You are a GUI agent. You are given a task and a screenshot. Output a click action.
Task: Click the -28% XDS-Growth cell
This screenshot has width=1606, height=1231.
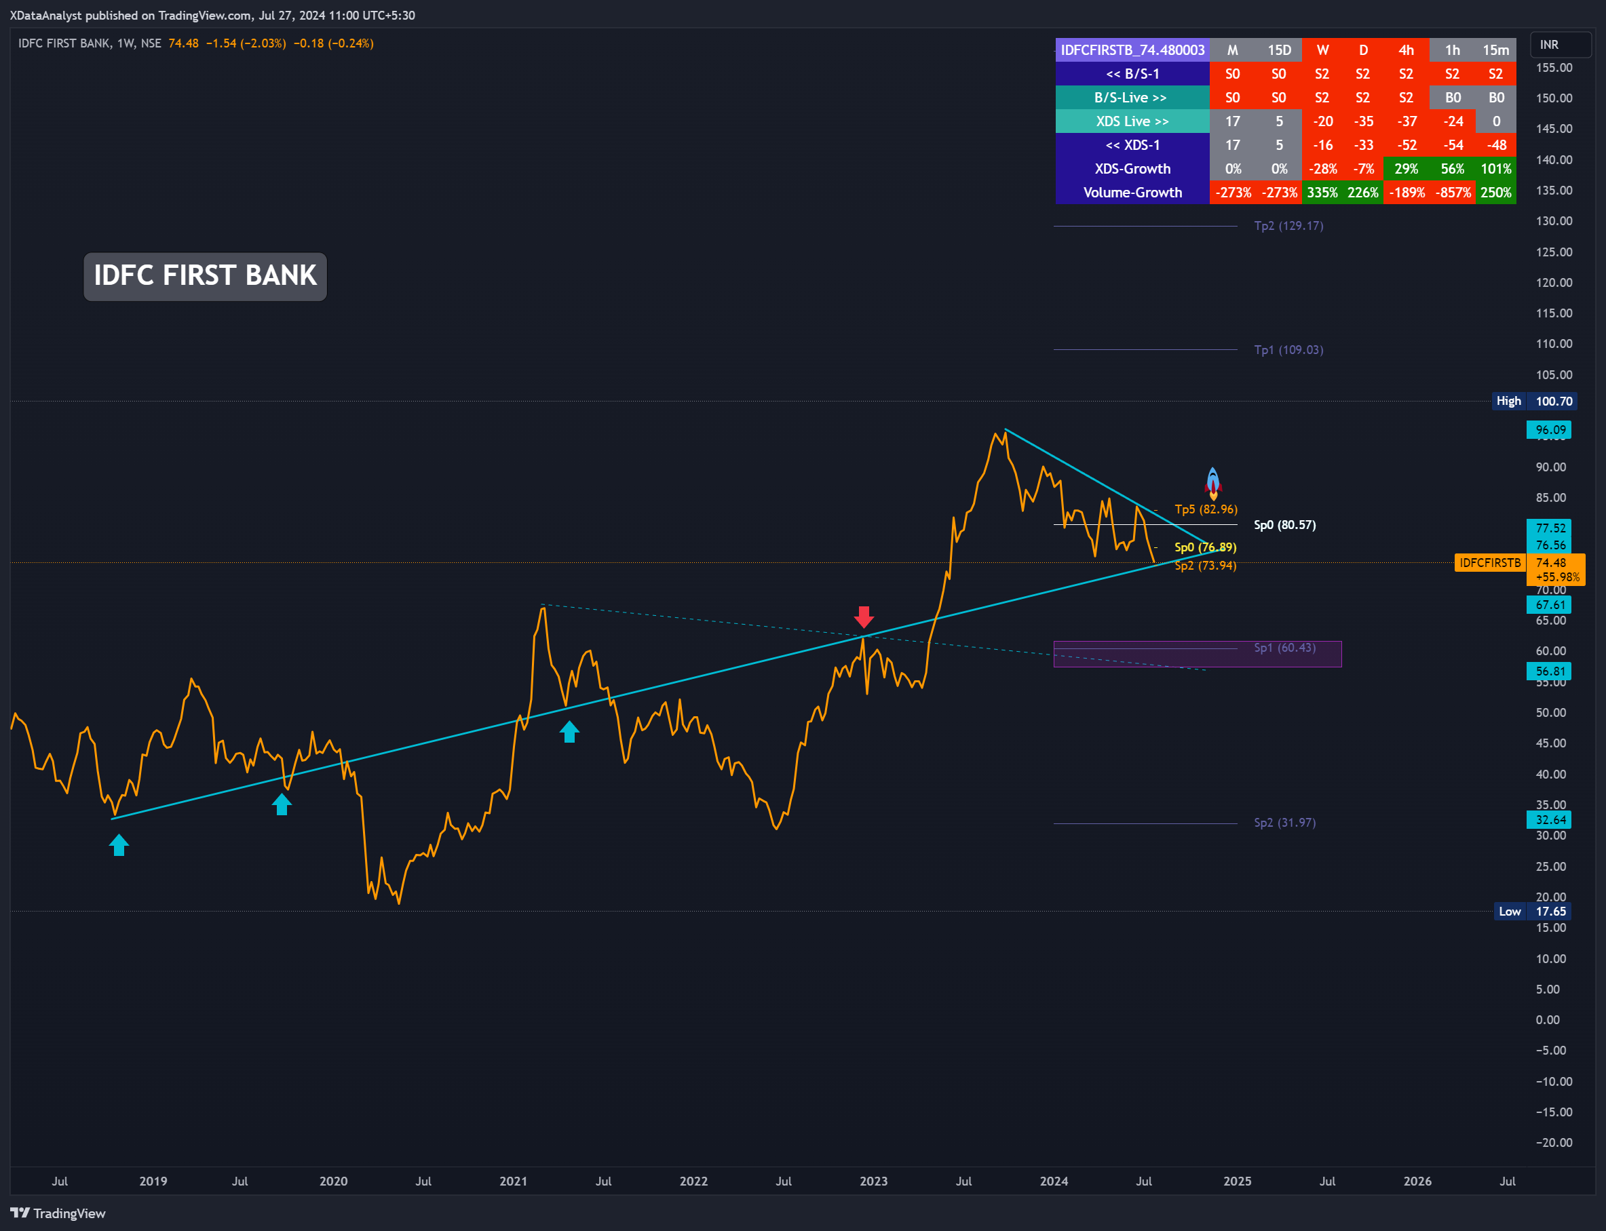(x=1322, y=168)
